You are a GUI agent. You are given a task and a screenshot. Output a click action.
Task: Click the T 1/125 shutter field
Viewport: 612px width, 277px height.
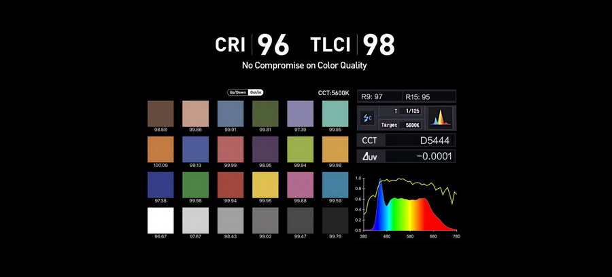click(406, 111)
